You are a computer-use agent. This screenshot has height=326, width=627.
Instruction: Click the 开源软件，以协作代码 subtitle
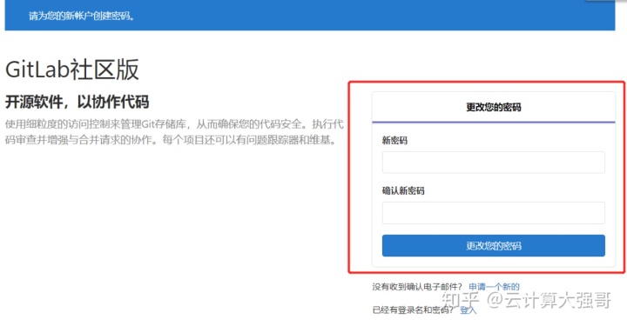78,102
